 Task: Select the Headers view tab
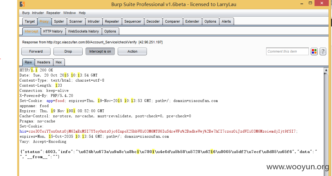click(x=44, y=62)
